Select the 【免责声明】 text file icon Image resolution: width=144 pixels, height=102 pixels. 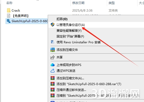click(9, 16)
